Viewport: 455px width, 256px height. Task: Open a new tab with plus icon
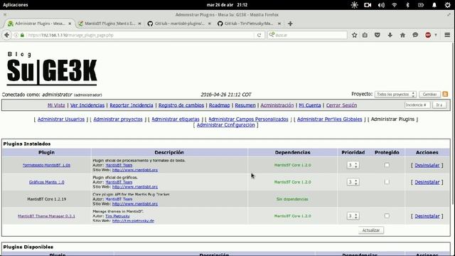coord(290,23)
